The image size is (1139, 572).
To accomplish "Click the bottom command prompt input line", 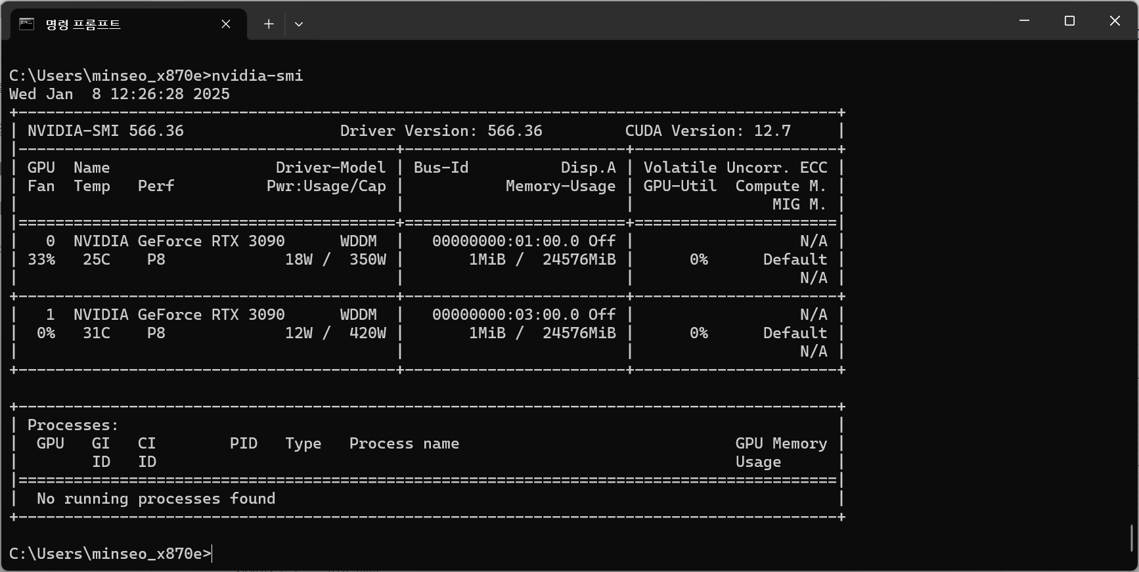I will pyautogui.click(x=110, y=554).
